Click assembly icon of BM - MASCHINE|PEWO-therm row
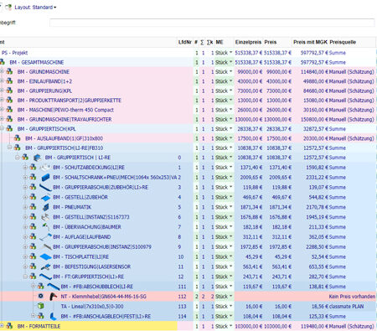 click(9, 110)
